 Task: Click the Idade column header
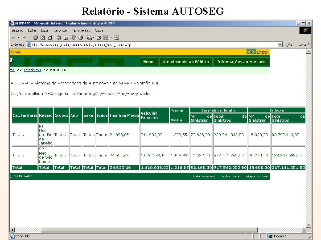tap(102, 115)
